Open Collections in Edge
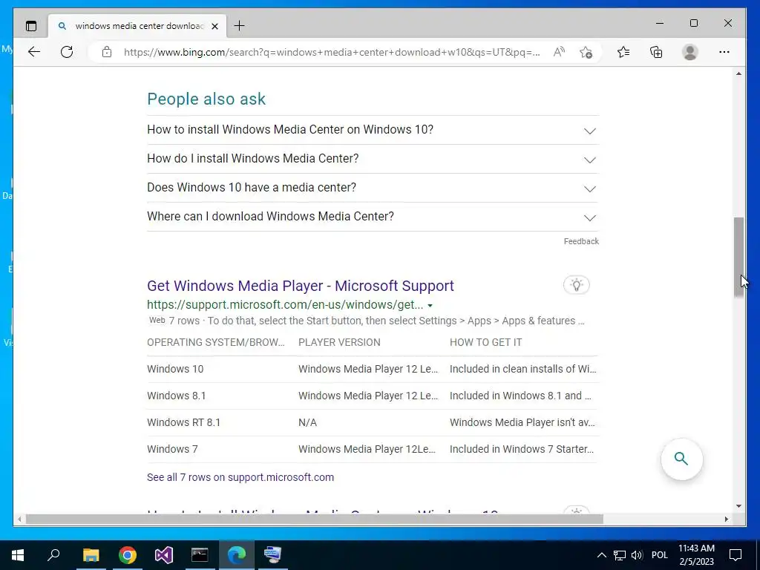 coord(656,52)
